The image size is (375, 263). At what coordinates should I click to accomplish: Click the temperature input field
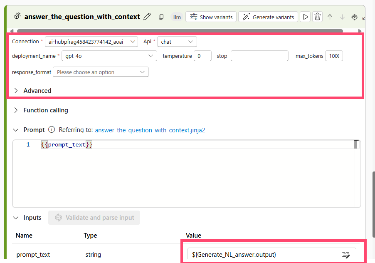click(x=202, y=56)
